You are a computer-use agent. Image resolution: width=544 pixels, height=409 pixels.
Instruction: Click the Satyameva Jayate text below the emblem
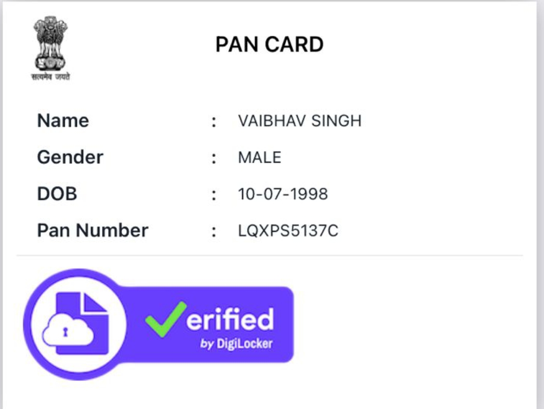point(50,77)
